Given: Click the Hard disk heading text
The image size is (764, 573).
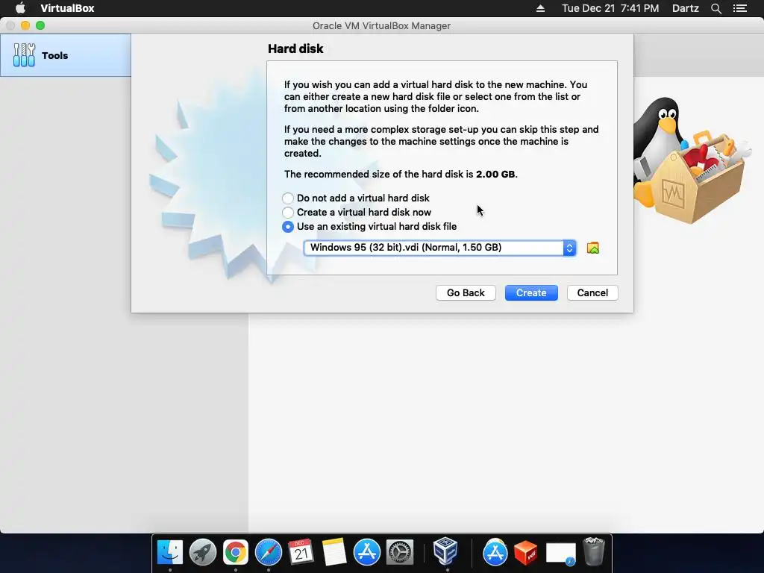Looking at the screenshot, I should click(295, 48).
